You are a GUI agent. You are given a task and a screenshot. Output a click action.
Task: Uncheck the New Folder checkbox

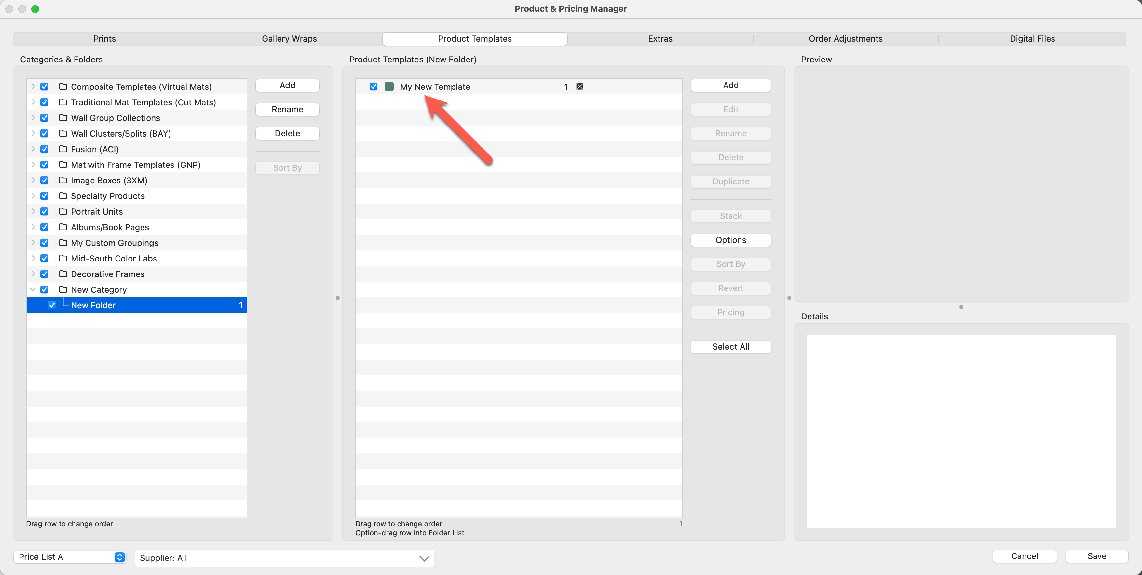coord(52,305)
